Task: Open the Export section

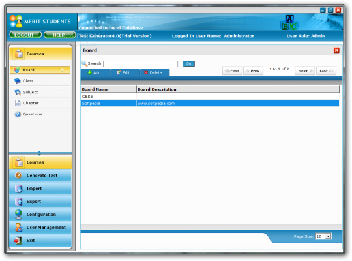Action: [40, 202]
